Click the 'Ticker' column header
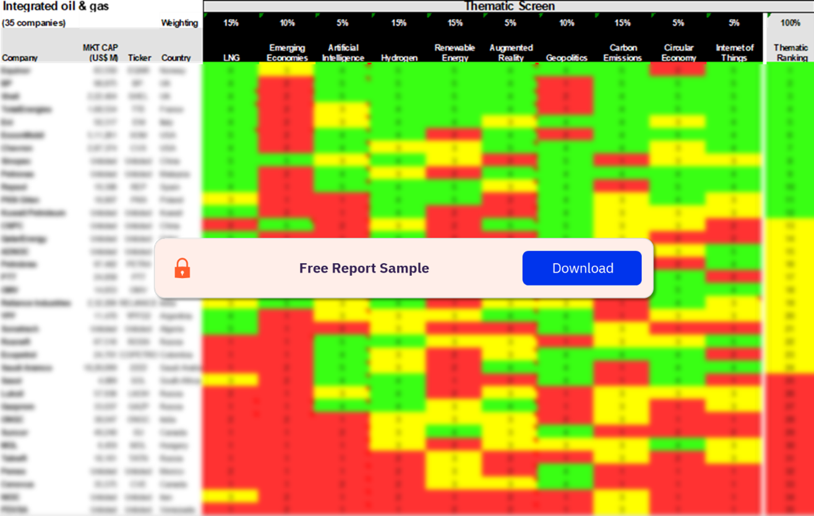 [x=139, y=58]
